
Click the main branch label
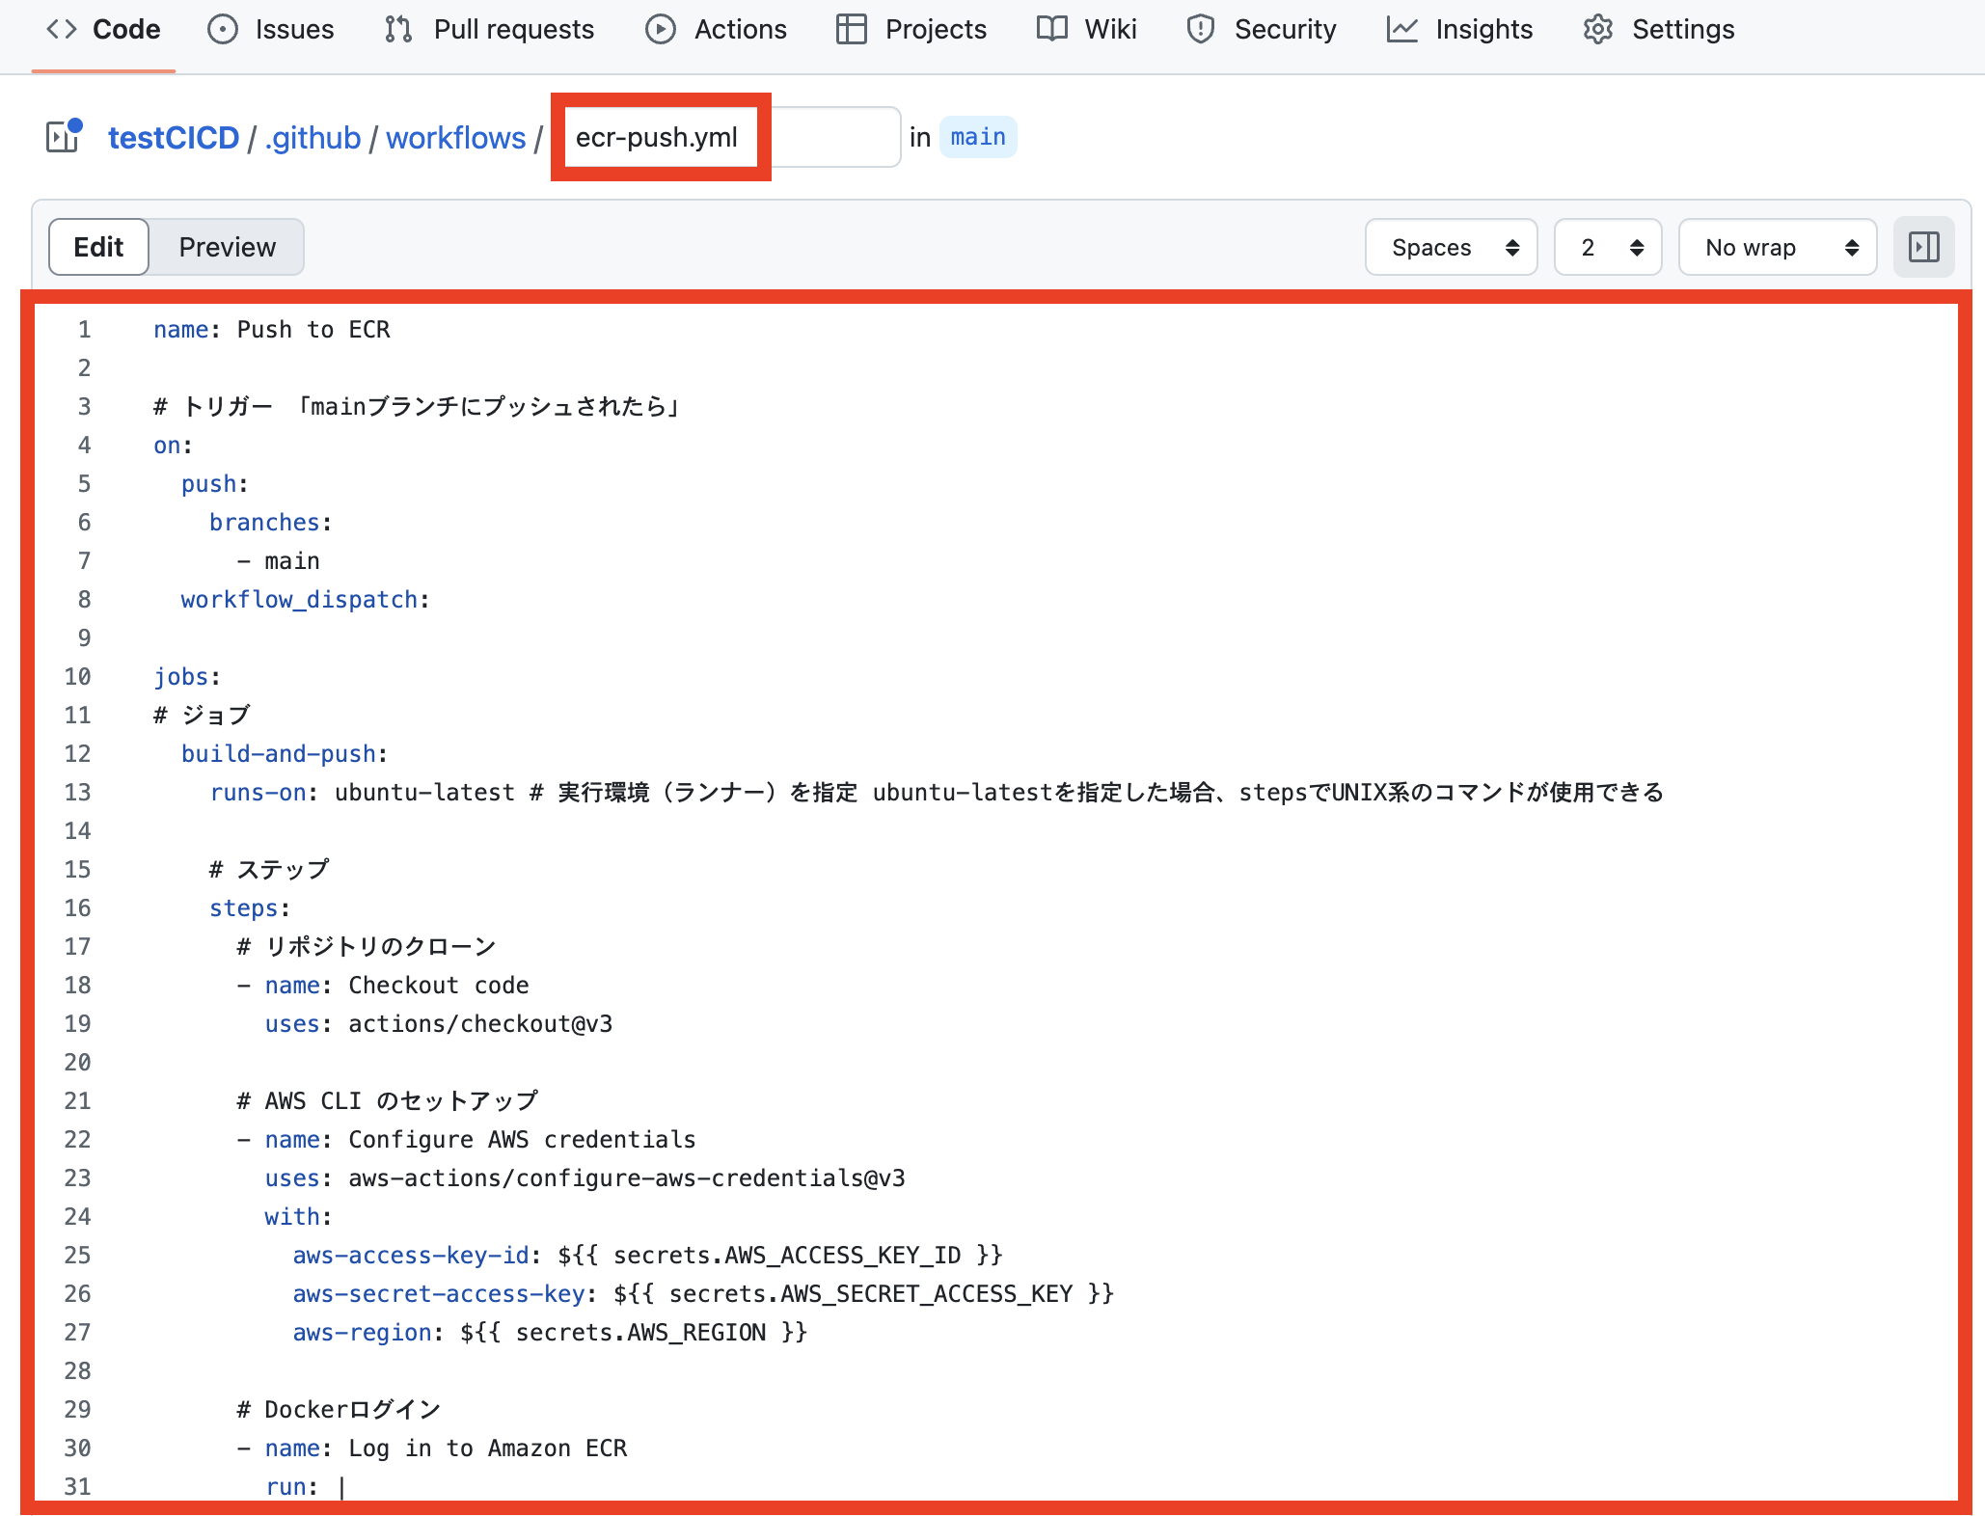[x=977, y=138]
